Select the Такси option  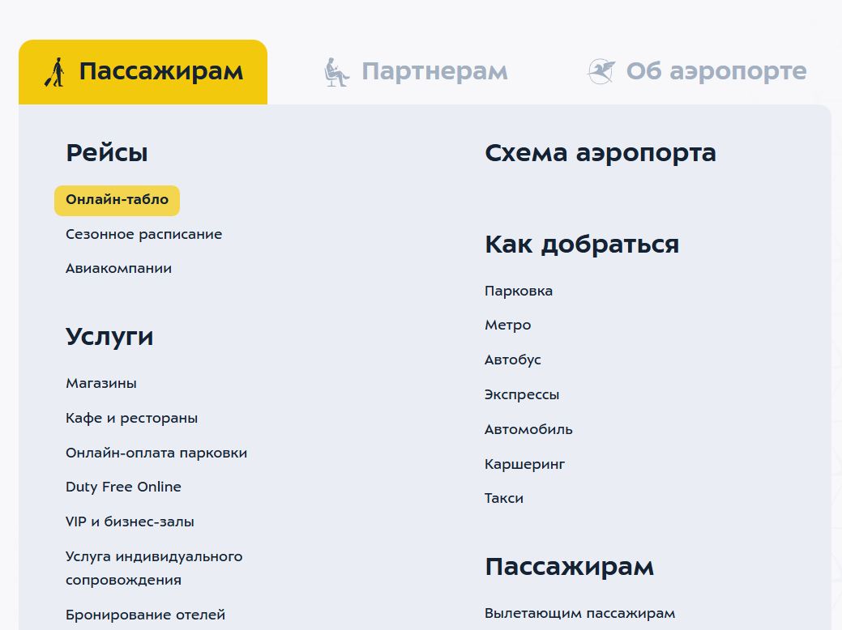coord(503,498)
